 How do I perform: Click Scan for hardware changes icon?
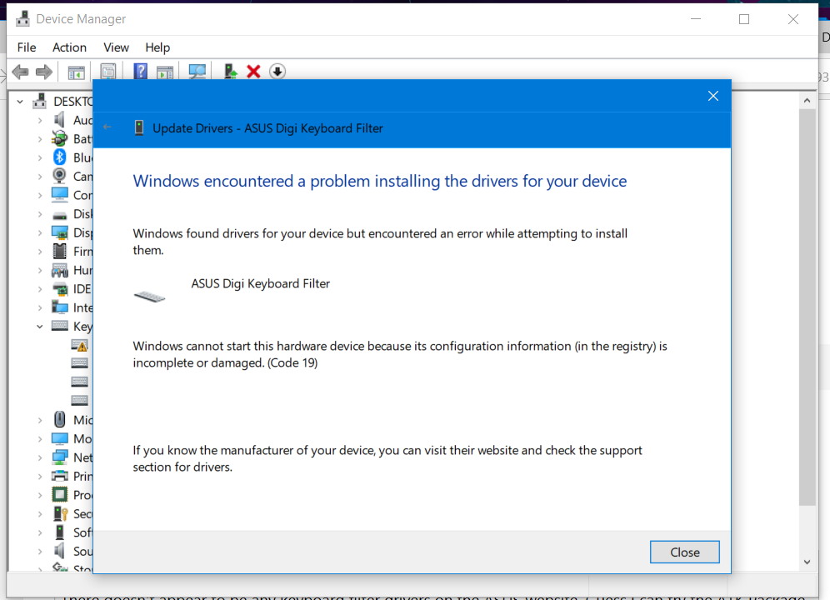click(197, 72)
